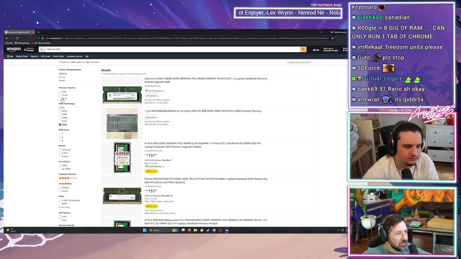Add the A-Tech 8GB DDR5 to cart
The height and width of the screenshot is (259, 461).
[x=151, y=171]
